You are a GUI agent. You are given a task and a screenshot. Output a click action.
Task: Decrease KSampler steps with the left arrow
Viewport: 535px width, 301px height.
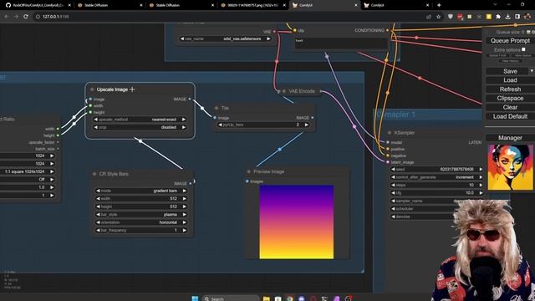coord(393,185)
